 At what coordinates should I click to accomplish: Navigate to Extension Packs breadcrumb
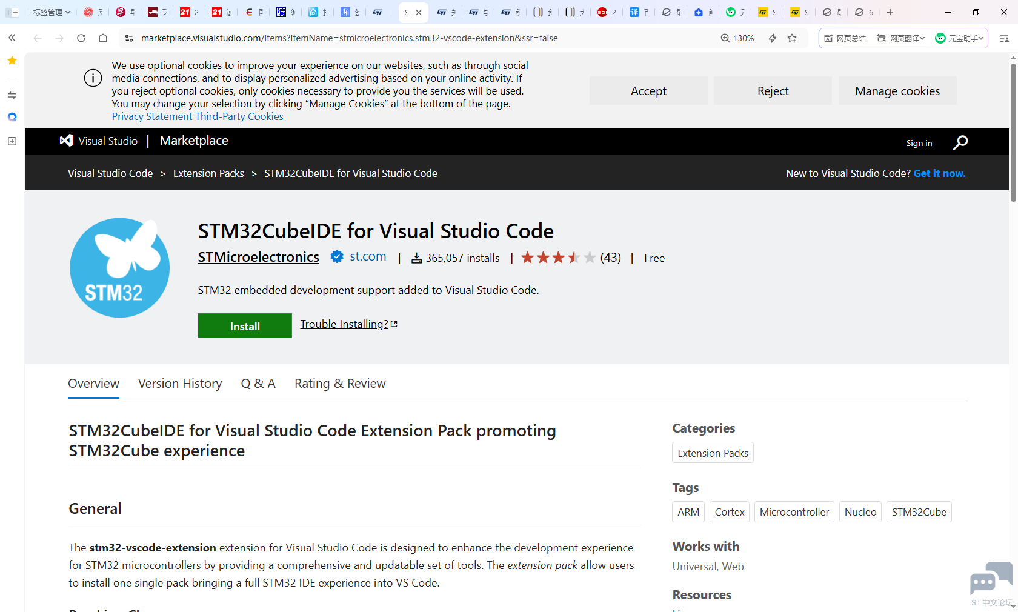(x=208, y=173)
